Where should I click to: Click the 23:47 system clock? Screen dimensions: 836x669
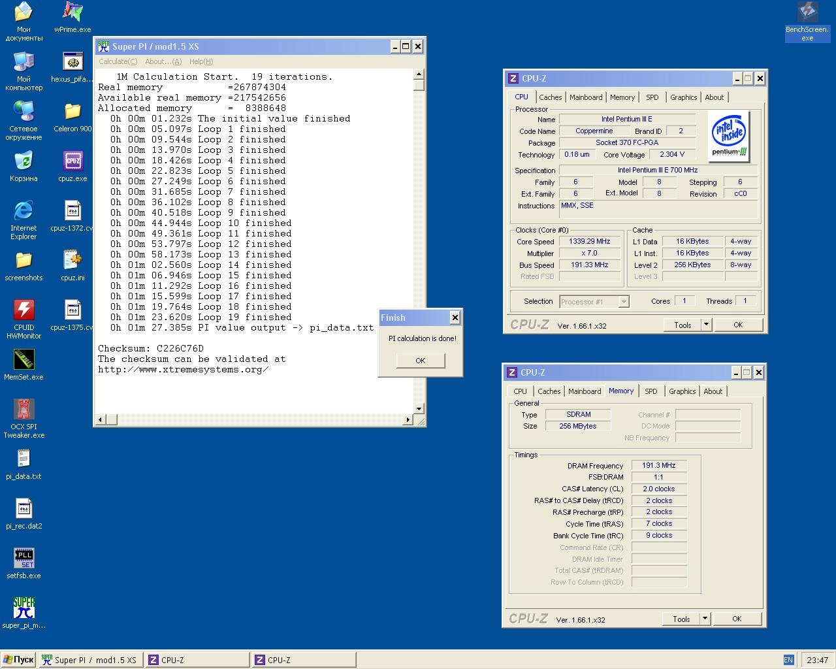(x=817, y=660)
